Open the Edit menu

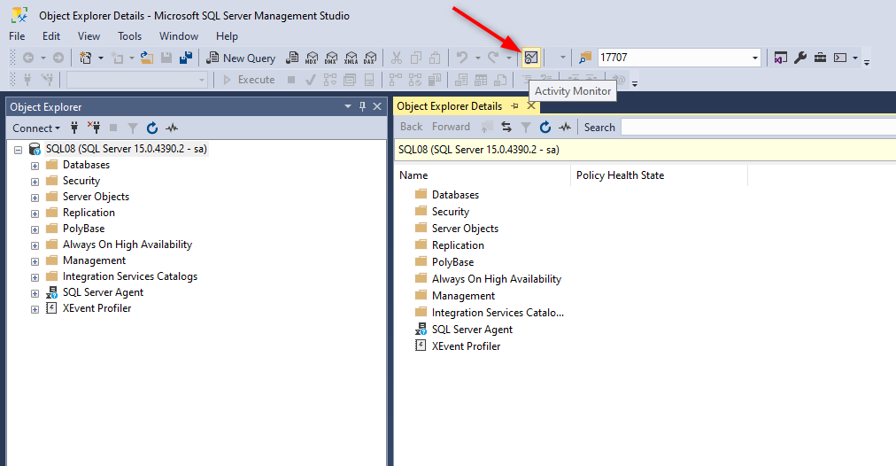pos(50,36)
